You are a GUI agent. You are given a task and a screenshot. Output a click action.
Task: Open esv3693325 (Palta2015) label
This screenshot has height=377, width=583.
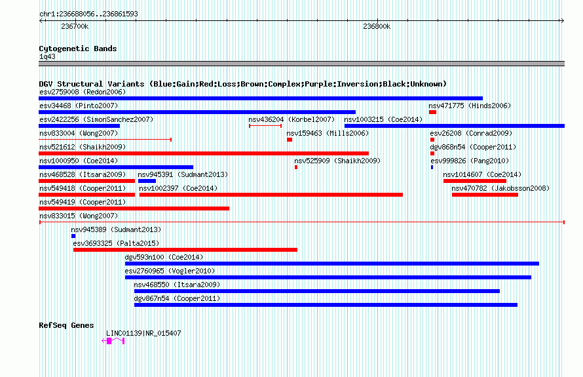(x=116, y=243)
